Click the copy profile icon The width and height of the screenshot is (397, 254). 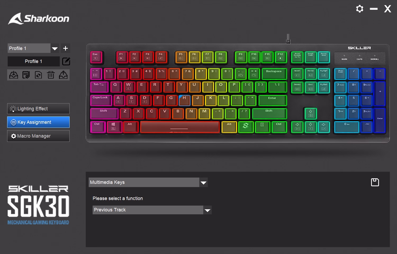click(x=26, y=75)
